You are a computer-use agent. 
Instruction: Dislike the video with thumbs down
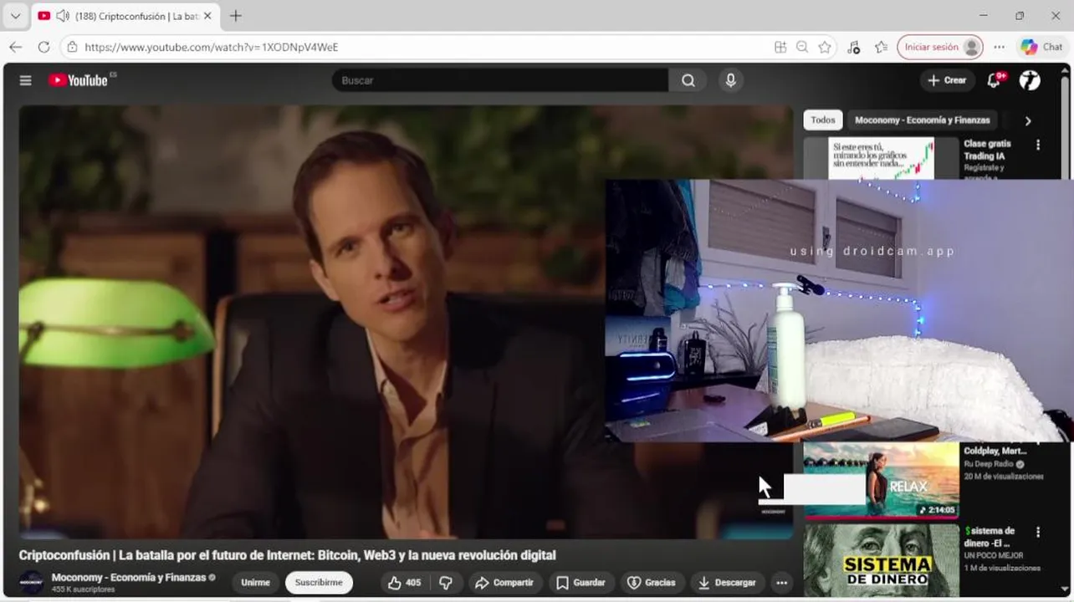[446, 583]
